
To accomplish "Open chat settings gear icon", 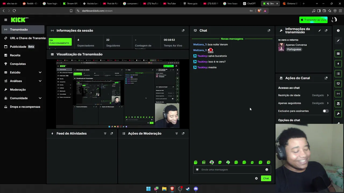I will pyautogui.click(x=256, y=178).
